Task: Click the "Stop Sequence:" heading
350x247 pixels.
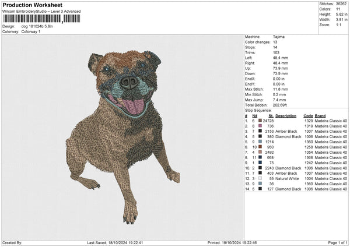Action: coord(258,110)
